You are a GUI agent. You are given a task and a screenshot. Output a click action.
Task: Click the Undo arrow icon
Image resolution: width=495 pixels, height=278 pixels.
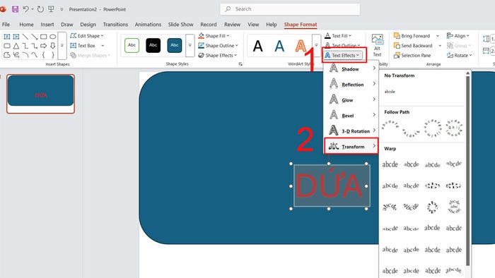click(x=26, y=9)
